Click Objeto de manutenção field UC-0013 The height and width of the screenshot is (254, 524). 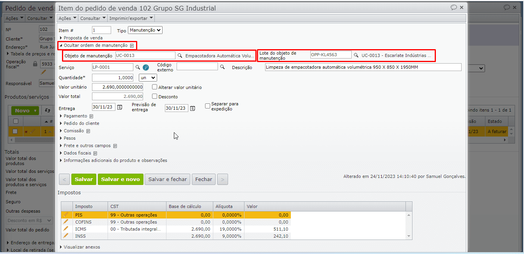pos(145,55)
